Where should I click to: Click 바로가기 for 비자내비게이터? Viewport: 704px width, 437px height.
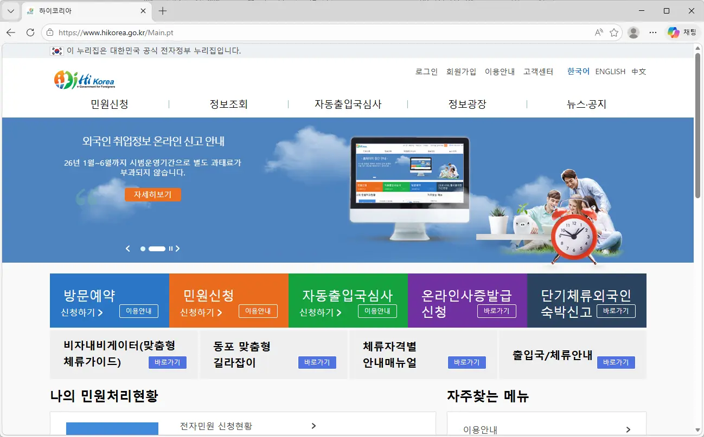[x=168, y=362]
